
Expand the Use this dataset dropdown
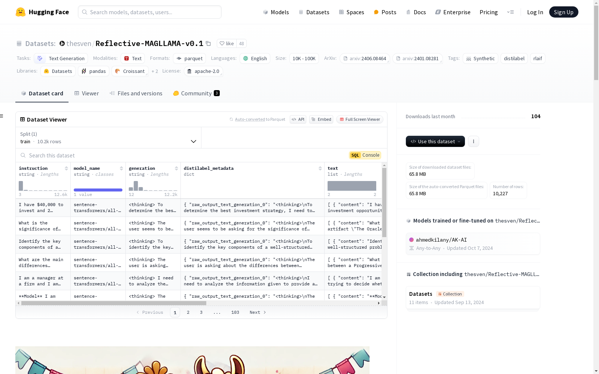(x=435, y=141)
